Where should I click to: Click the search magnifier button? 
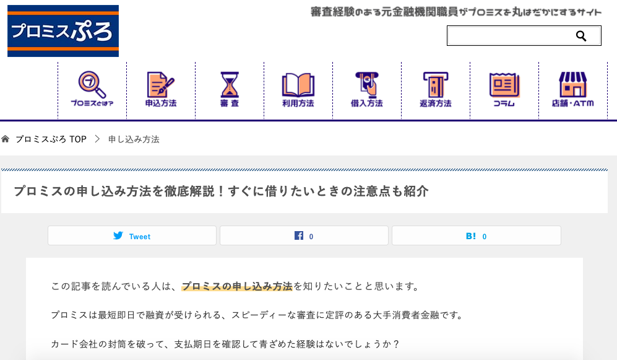pos(580,36)
